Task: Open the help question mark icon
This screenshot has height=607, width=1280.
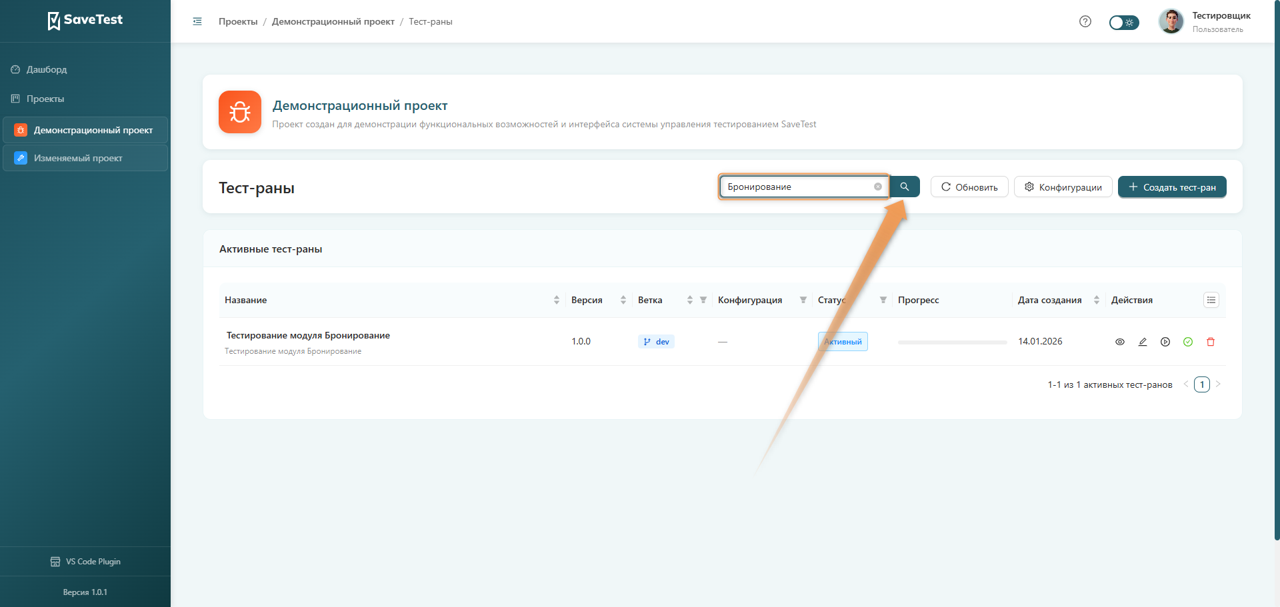Action: coord(1085,21)
